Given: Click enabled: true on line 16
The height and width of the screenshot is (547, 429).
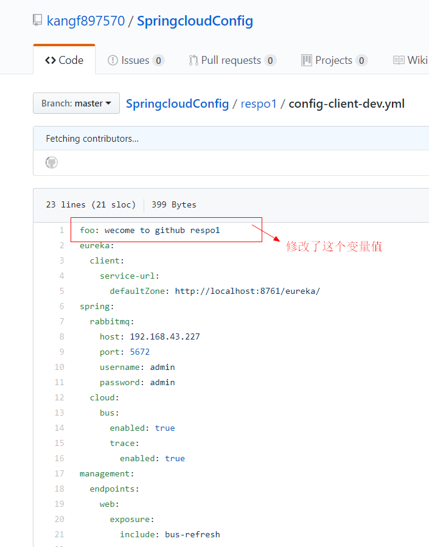Looking at the screenshot, I should tap(152, 458).
